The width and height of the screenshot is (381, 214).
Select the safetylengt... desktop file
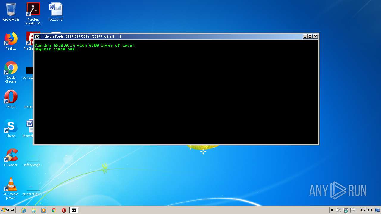pyautogui.click(x=33, y=160)
